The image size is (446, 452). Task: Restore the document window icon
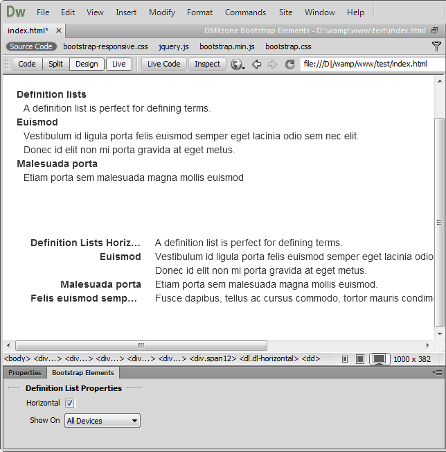[434, 31]
